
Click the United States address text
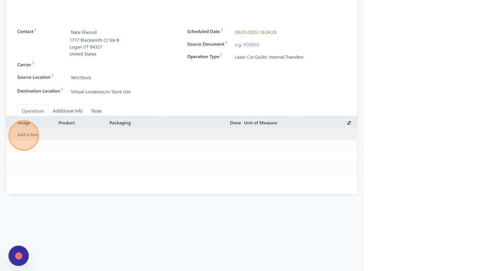click(x=83, y=54)
